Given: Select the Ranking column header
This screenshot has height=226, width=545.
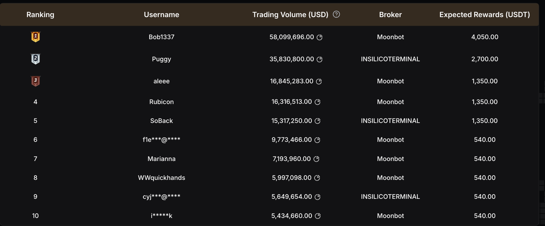Looking at the screenshot, I should [40, 15].
